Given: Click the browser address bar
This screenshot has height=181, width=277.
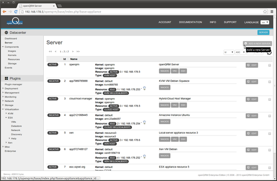Looking at the screenshot, I should pos(142,12).
